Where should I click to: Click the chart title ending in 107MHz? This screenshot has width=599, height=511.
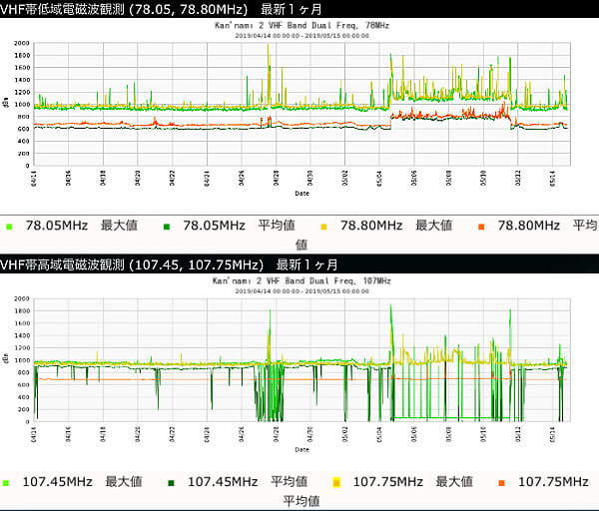(302, 282)
